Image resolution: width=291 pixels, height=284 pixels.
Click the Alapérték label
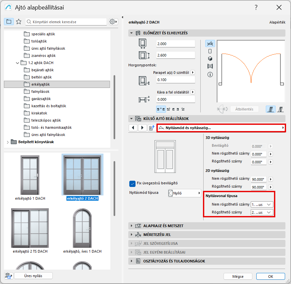[x=277, y=22]
